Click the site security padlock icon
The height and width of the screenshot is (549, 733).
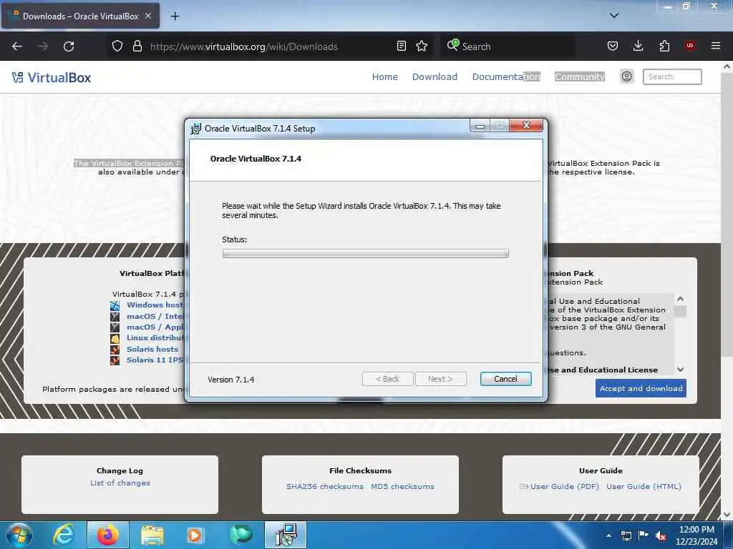137,46
